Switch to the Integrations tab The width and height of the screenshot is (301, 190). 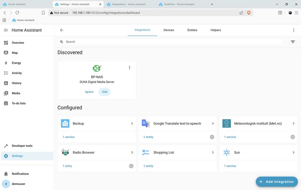[x=142, y=30]
